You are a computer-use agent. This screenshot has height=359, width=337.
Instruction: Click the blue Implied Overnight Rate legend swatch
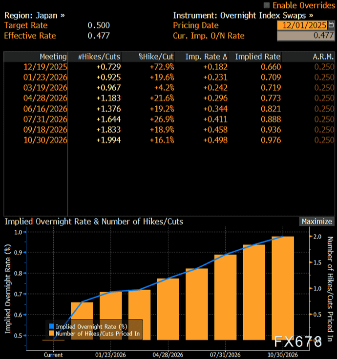coord(52,326)
